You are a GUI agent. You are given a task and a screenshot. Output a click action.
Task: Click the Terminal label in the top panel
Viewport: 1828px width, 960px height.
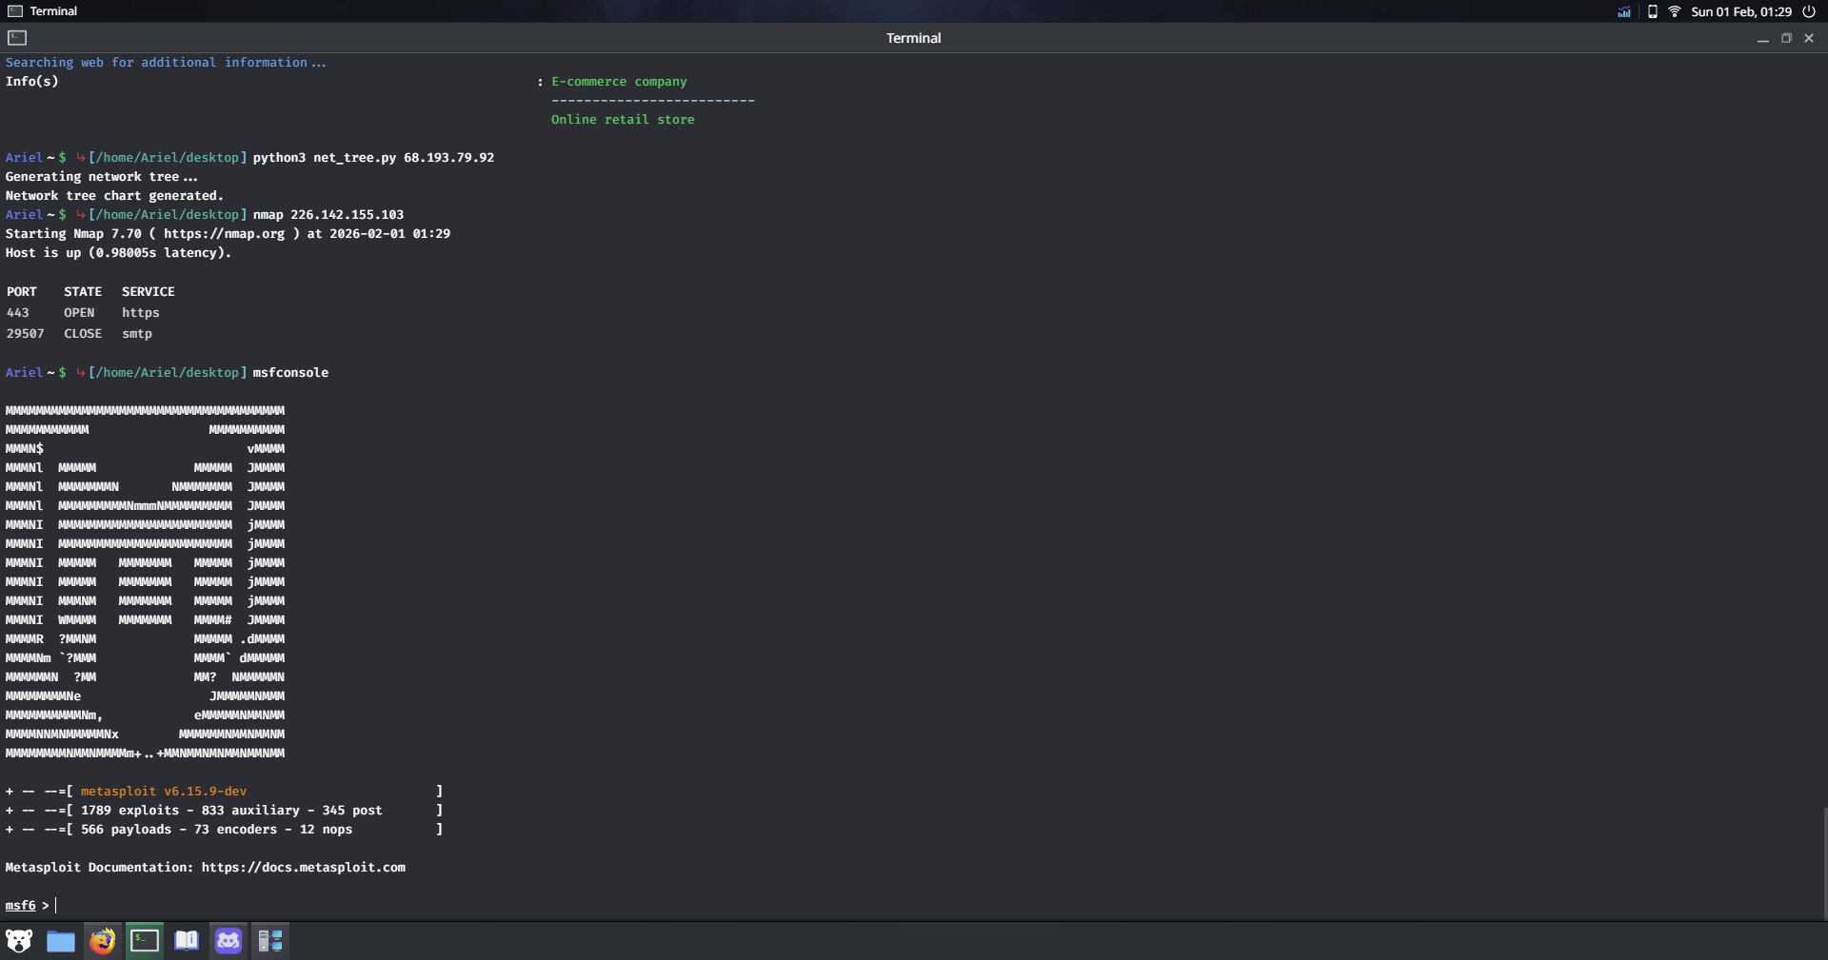pos(53,11)
